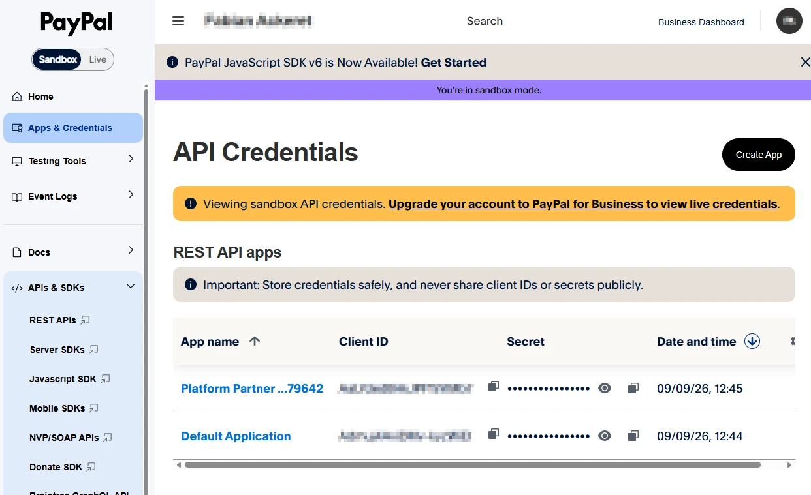Sort by App name arrow
Viewport: 811px width, 495px height.
pyautogui.click(x=255, y=341)
